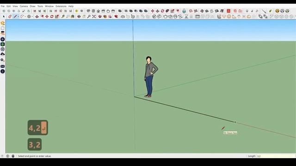The height and width of the screenshot is (166, 296).
Task: Expand the shape tool dropdown arrow
Action: (32, 17)
